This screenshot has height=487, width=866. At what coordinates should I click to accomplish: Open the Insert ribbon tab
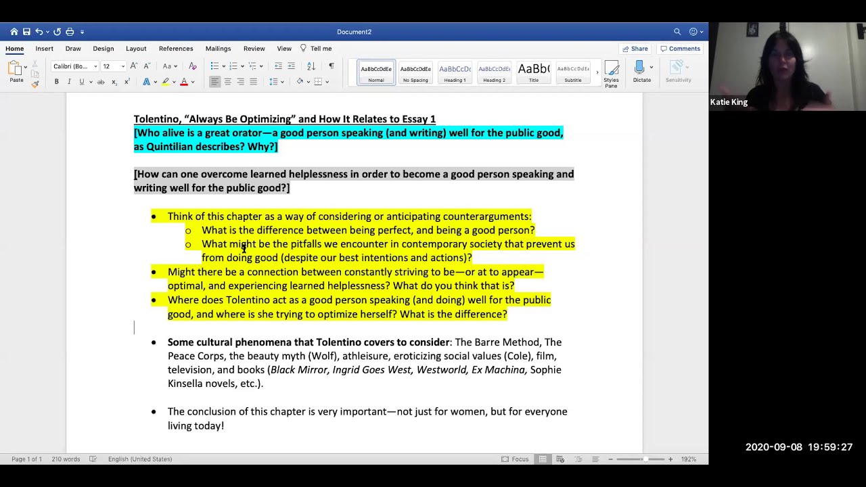click(44, 49)
